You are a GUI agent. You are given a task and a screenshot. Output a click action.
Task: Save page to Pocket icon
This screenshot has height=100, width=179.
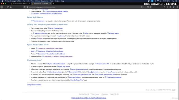(148, 7)
